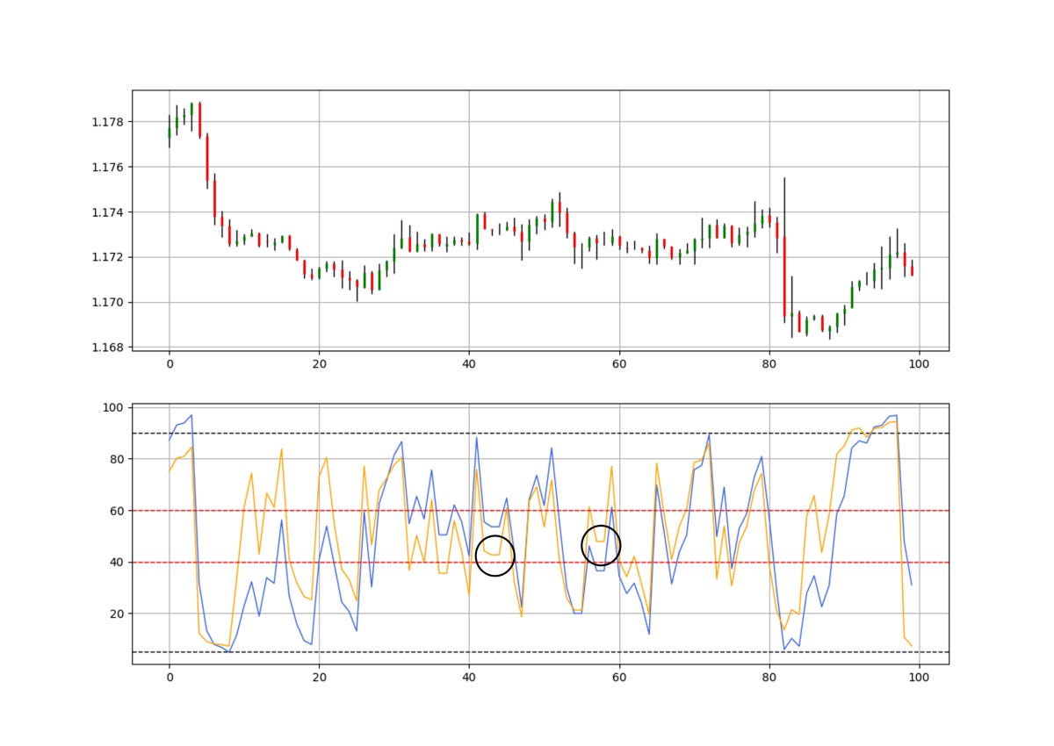Screen dimensions: 1054x746
Task: Click the 1.176 price axis label
Action: coord(108,167)
